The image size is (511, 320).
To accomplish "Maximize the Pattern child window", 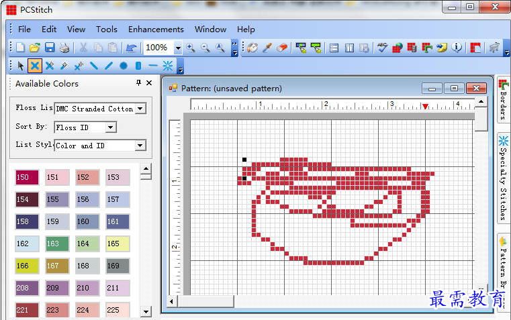I will point(454,89).
